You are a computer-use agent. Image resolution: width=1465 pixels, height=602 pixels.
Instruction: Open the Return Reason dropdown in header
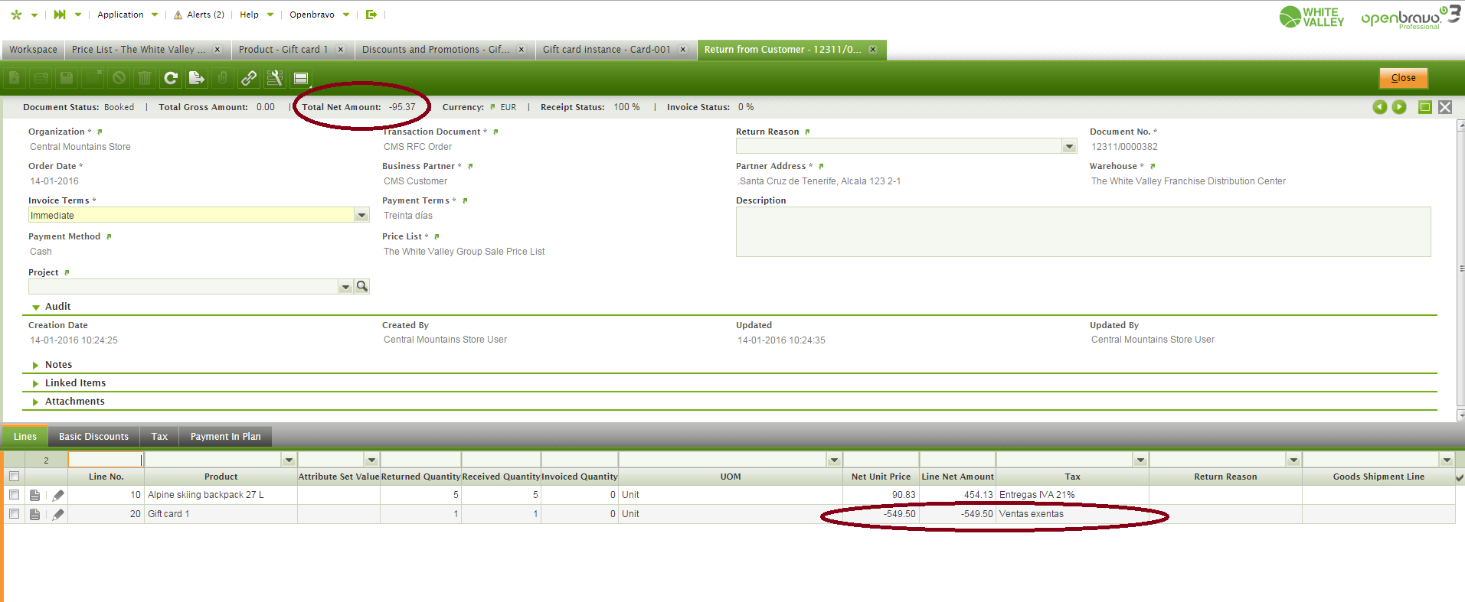pos(1069,146)
